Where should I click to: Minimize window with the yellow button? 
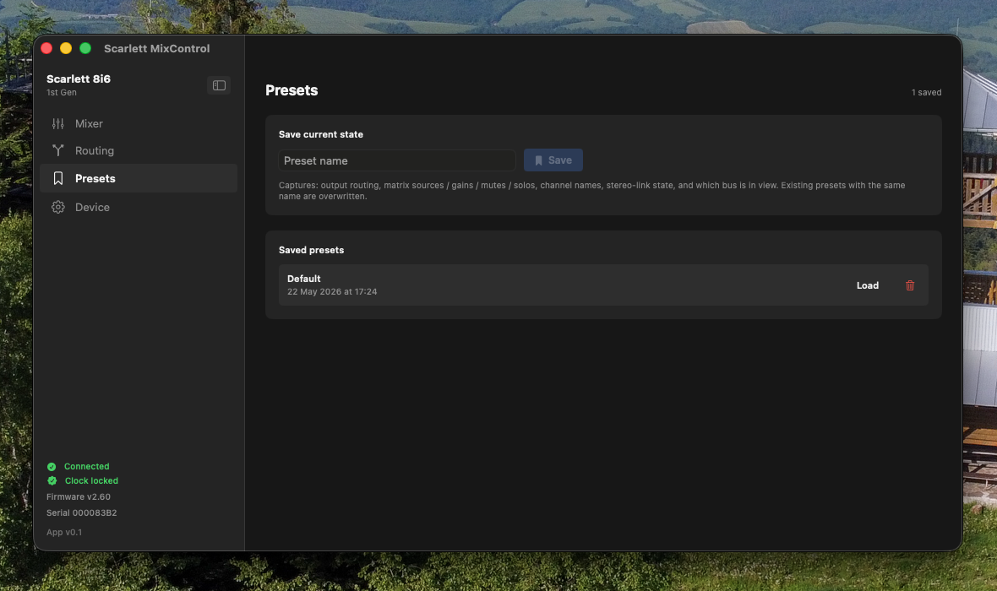pos(66,48)
